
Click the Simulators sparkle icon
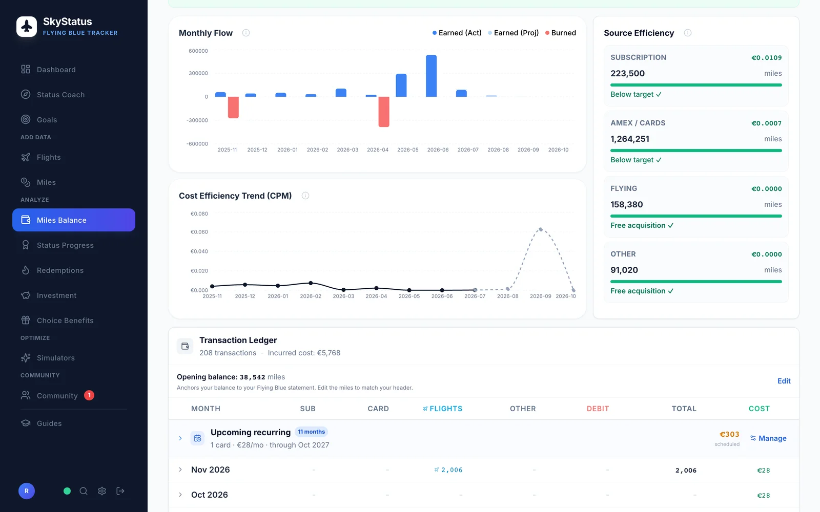pos(26,358)
